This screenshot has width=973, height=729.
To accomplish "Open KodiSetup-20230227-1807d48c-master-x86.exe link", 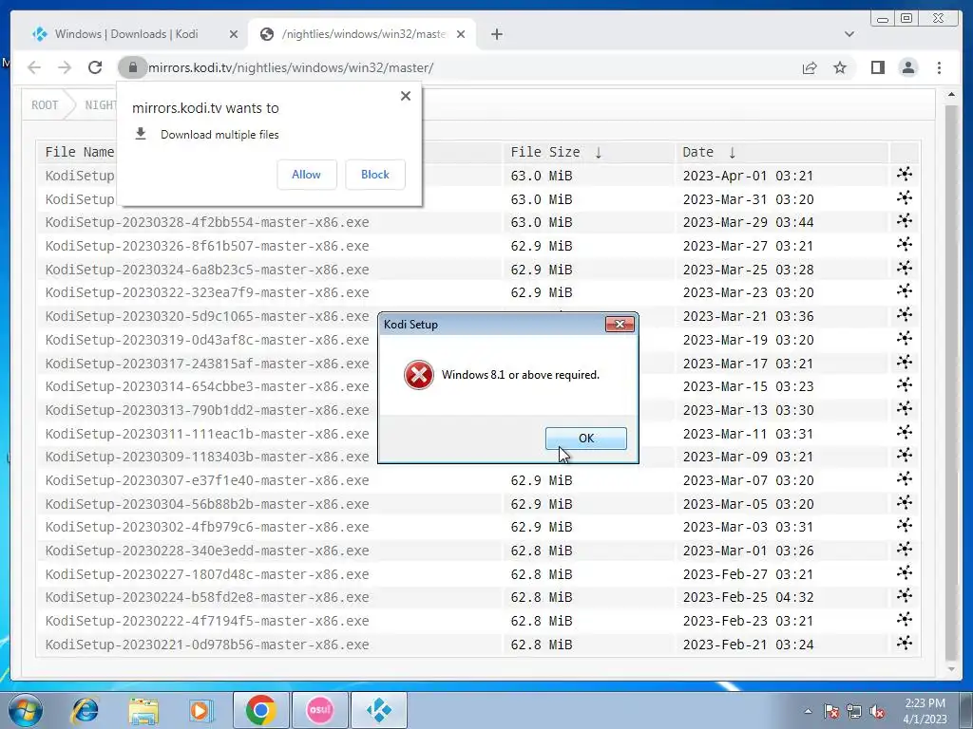I will [207, 574].
